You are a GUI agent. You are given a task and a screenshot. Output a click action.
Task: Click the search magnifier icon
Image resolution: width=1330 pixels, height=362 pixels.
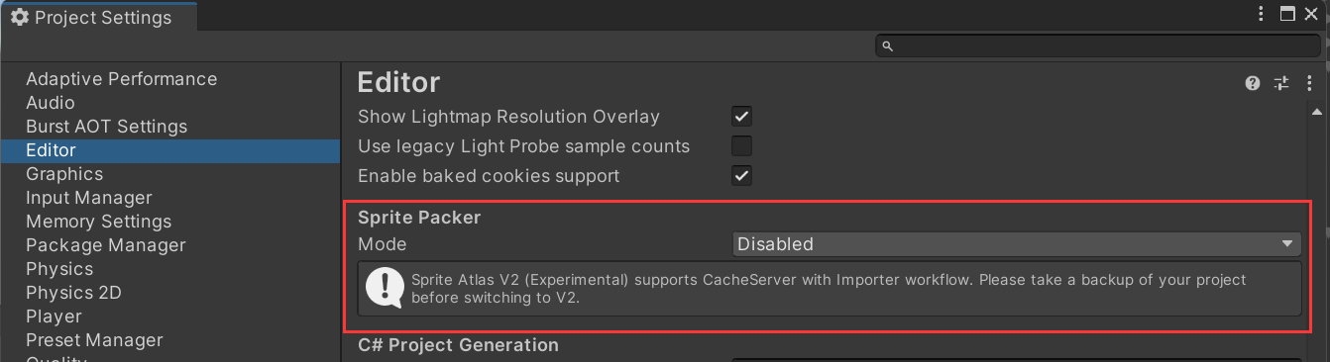pyautogui.click(x=888, y=45)
